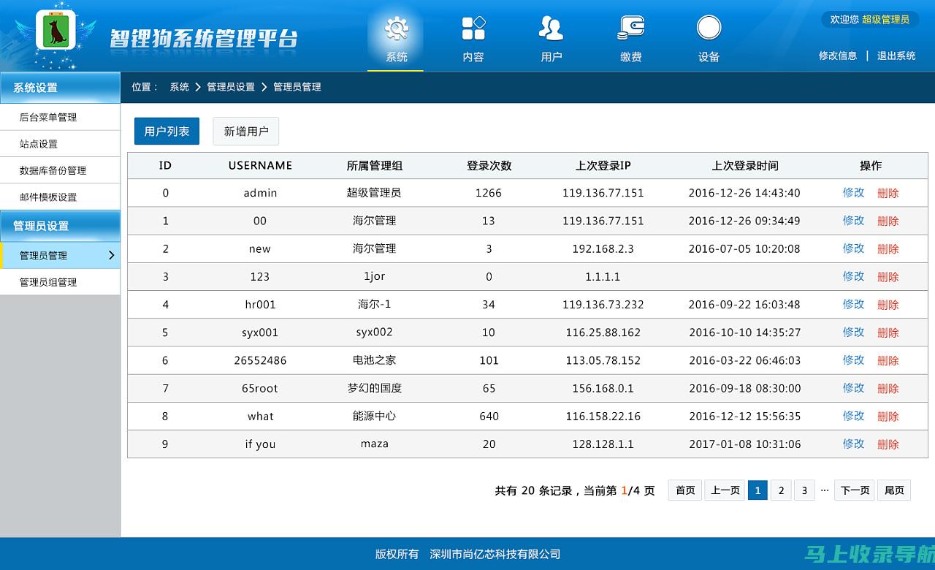Click 修改 for user new
The image size is (935, 570).
tap(853, 248)
